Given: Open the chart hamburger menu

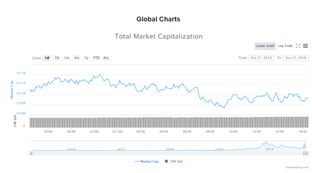Looking at the screenshot, I should click(305, 46).
